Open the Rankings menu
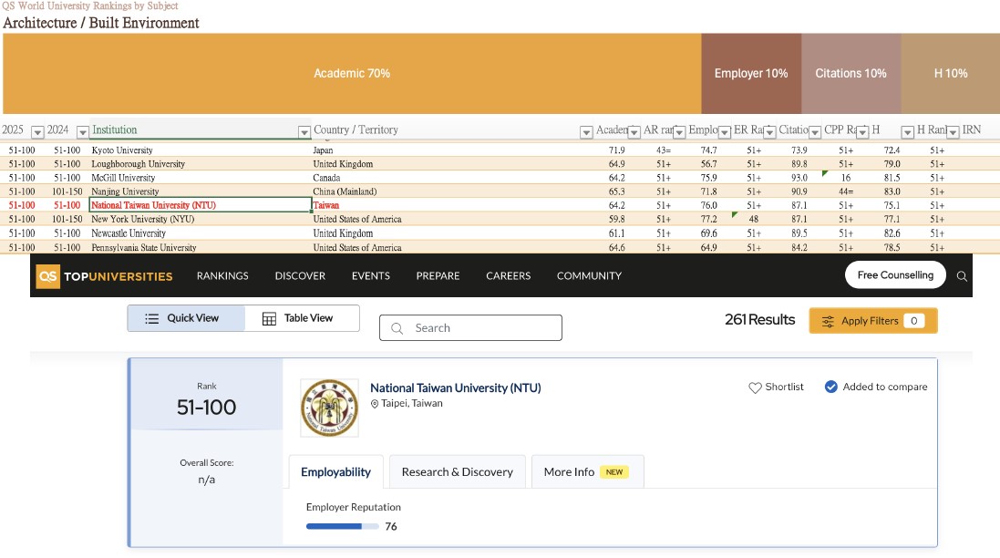 pyautogui.click(x=222, y=276)
